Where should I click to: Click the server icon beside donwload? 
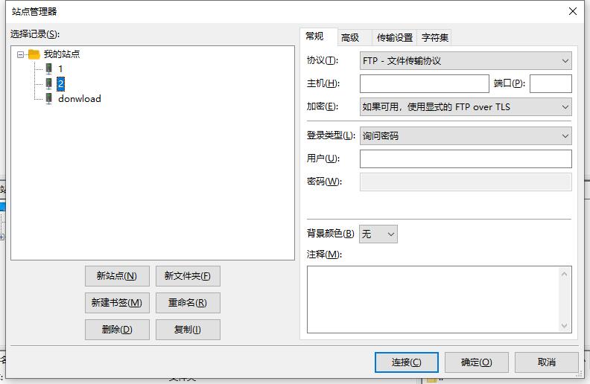coord(49,98)
